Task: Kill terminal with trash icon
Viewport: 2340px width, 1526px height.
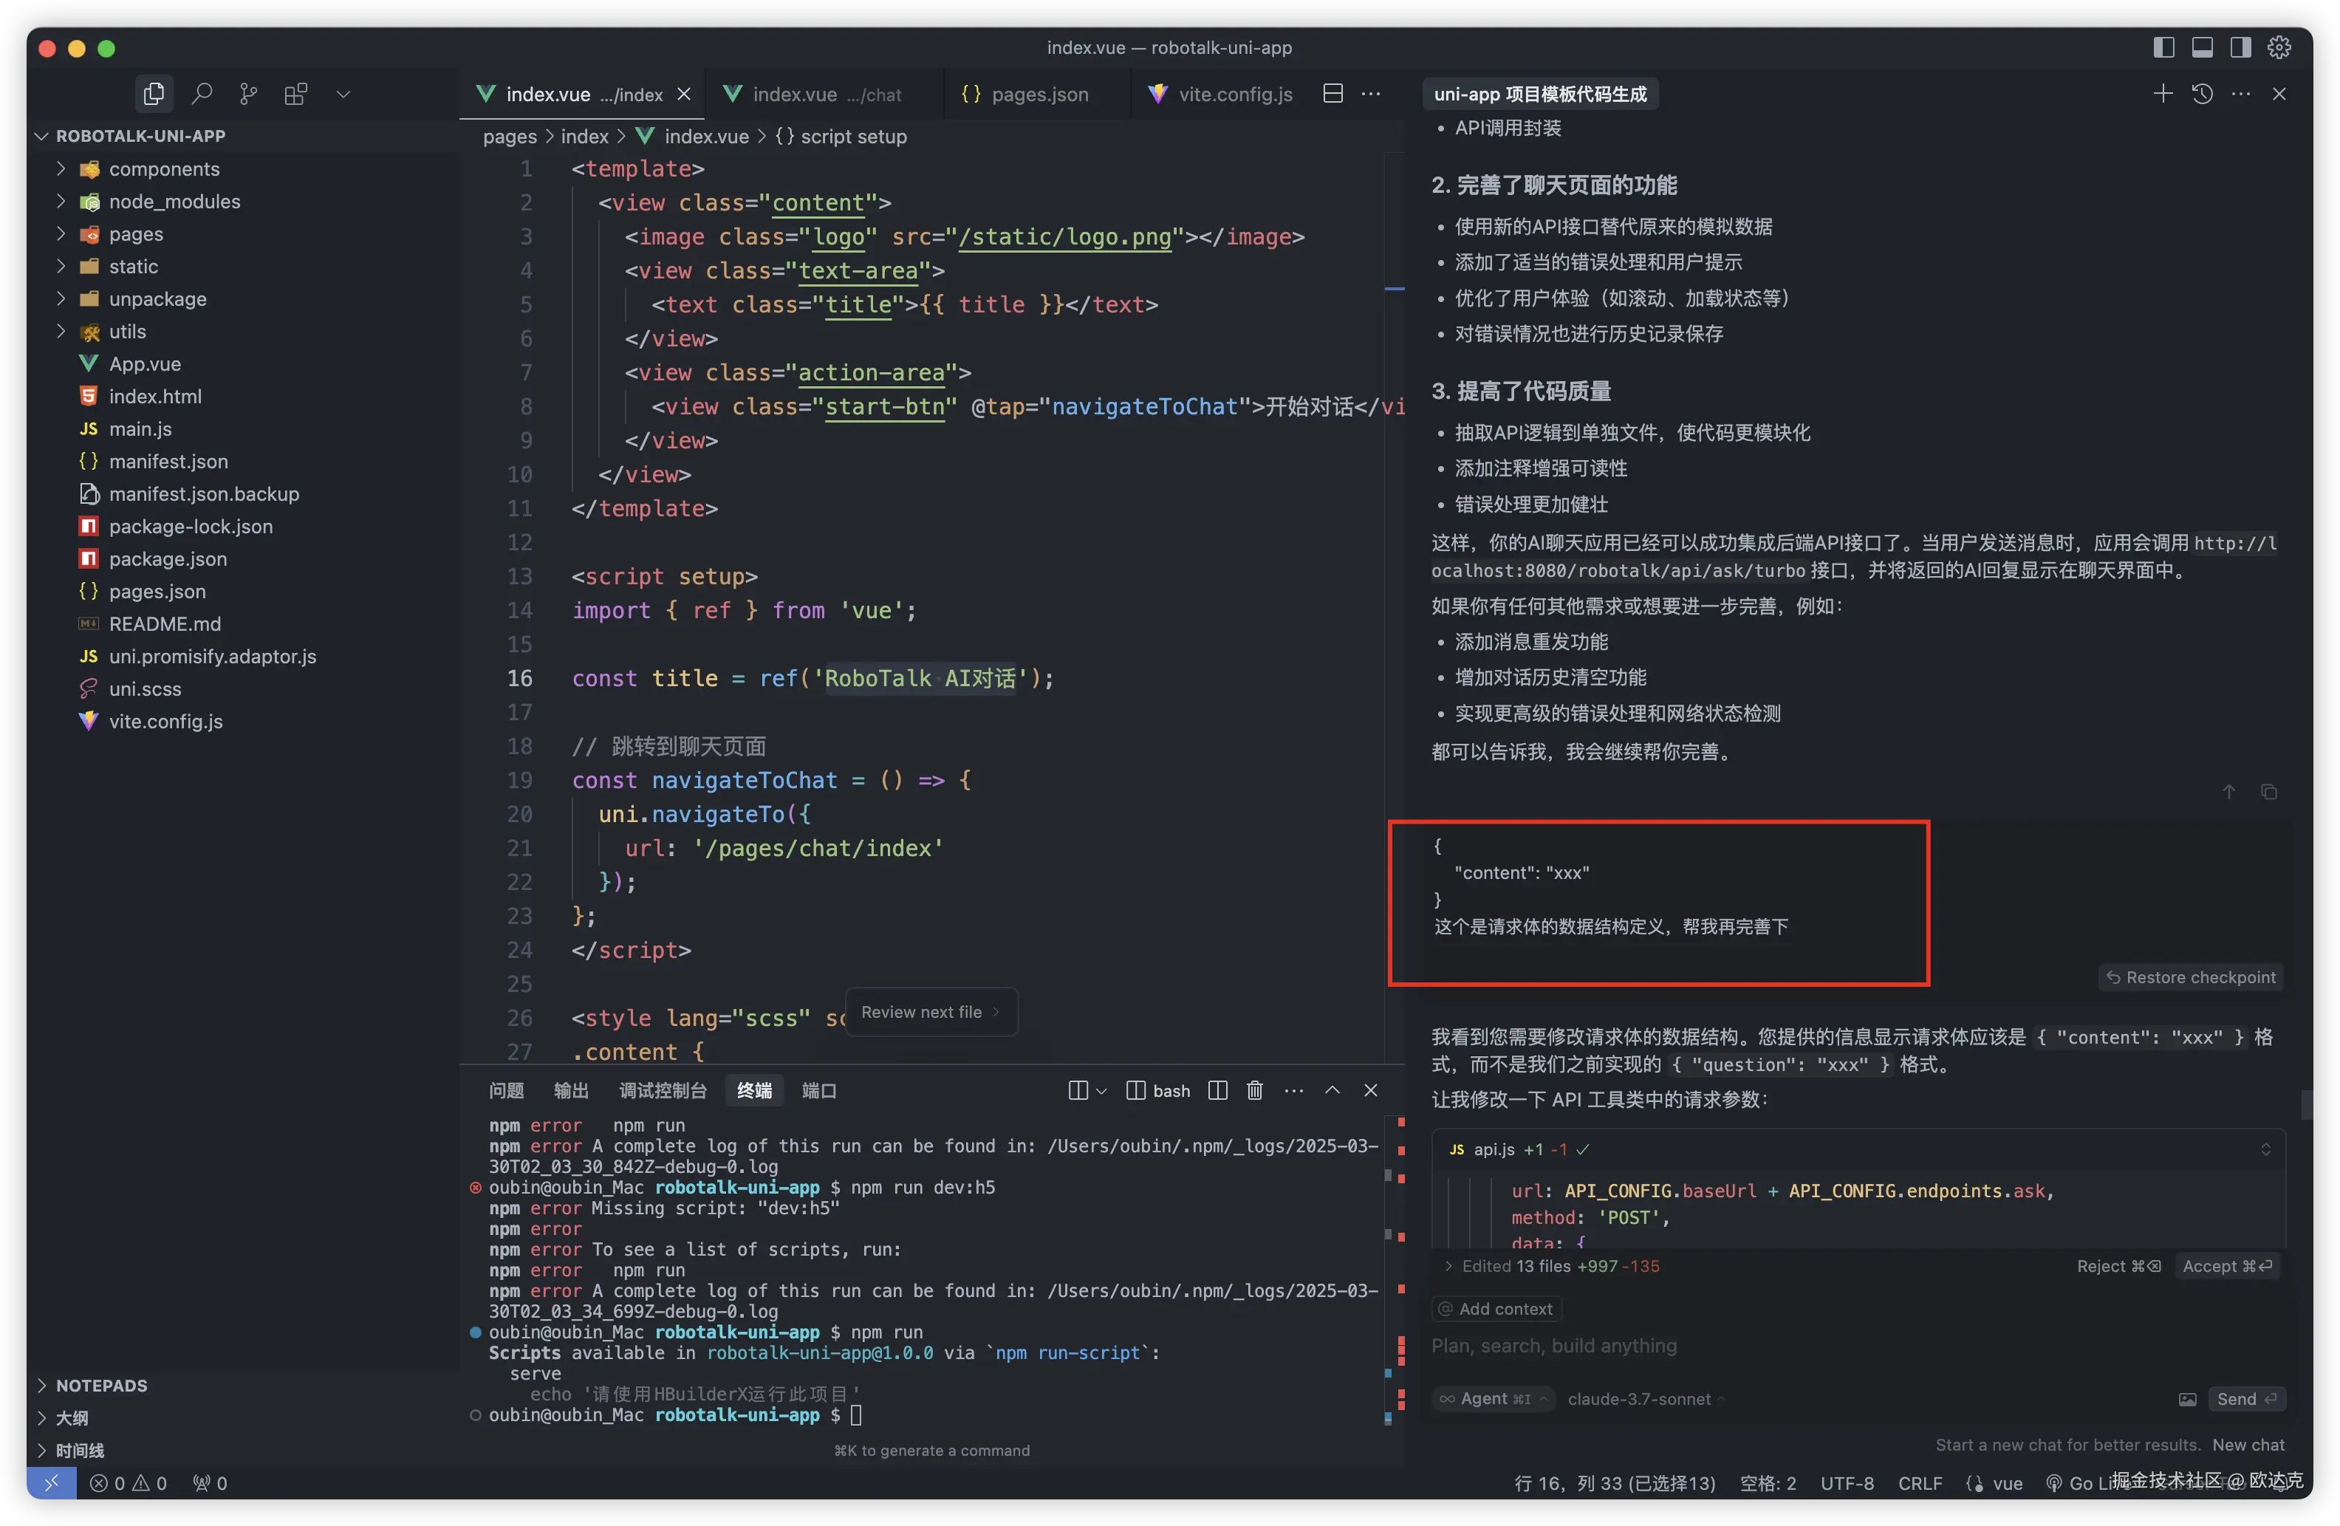Action: tap(1254, 1090)
